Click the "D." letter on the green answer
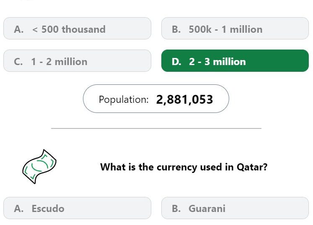 pyautogui.click(x=176, y=62)
